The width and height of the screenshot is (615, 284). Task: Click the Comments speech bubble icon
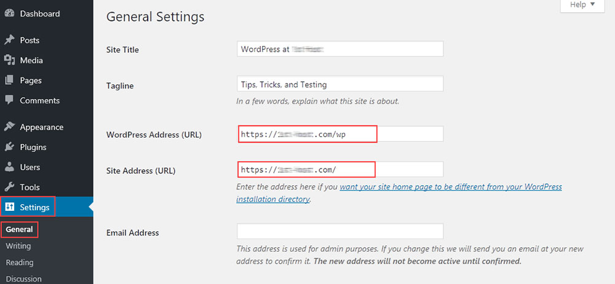click(9, 100)
